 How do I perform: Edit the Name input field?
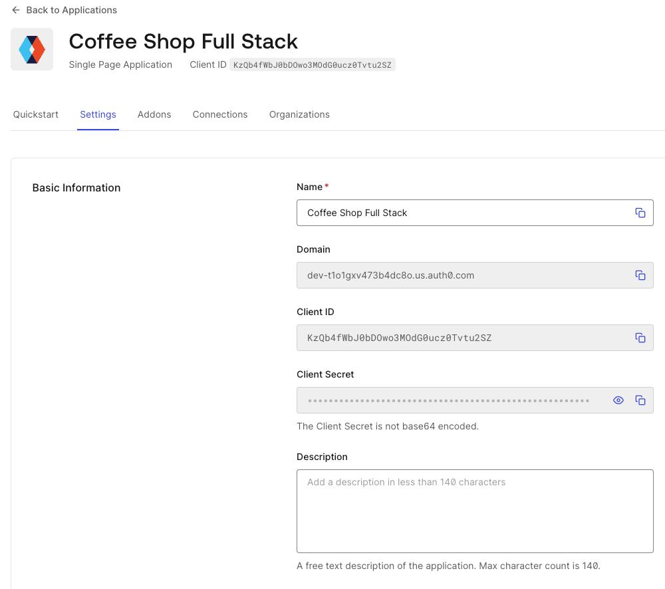[x=475, y=213]
